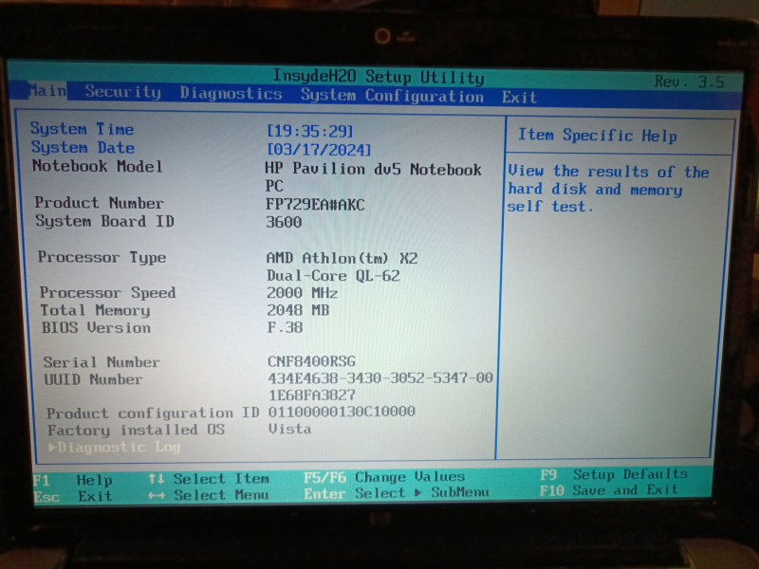
Task: Click the Esc Exit legend entry
Action: click(x=73, y=496)
